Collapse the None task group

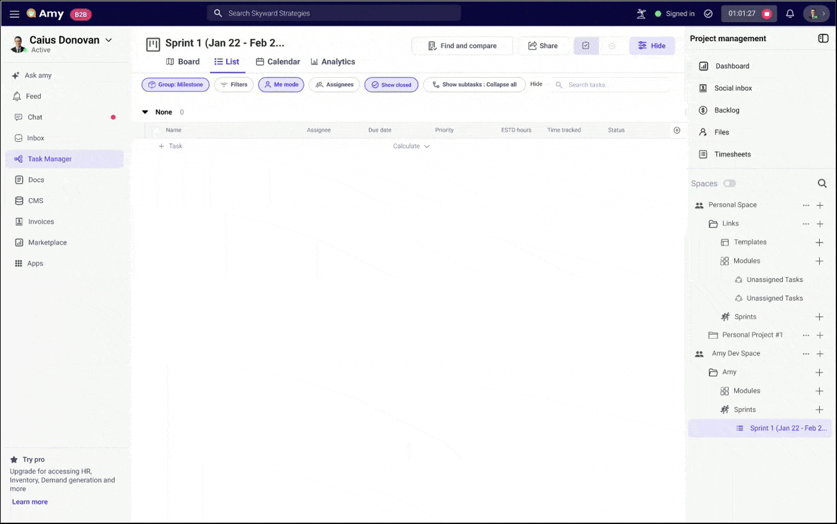(145, 112)
